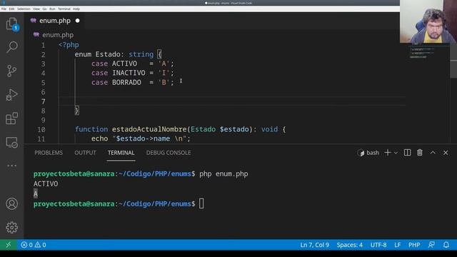
Task: Open the Remote Explorer view icon
Action: tap(11, 143)
